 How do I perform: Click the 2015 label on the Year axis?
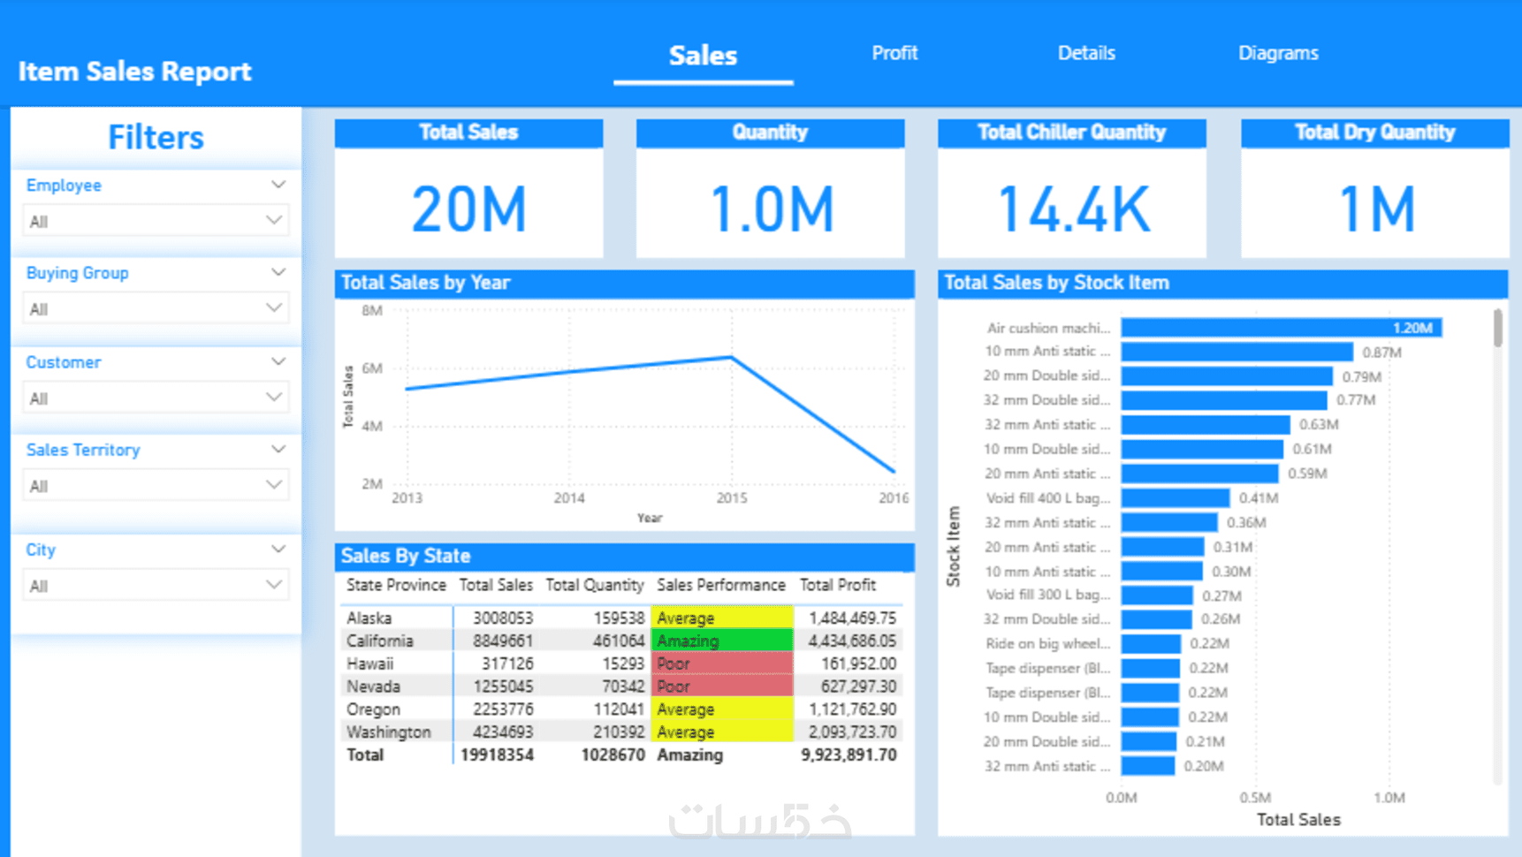(731, 498)
